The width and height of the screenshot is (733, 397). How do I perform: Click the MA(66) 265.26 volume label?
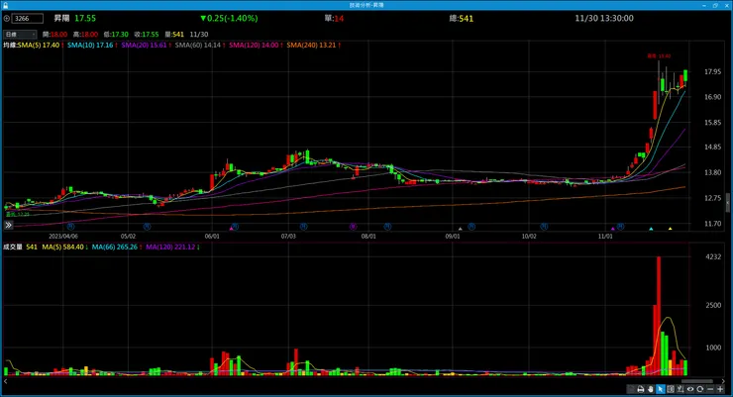115,248
